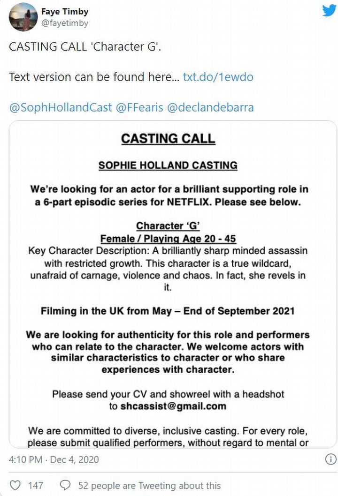
Task: Click the CASTING CALL heading in image
Action: coord(168,139)
